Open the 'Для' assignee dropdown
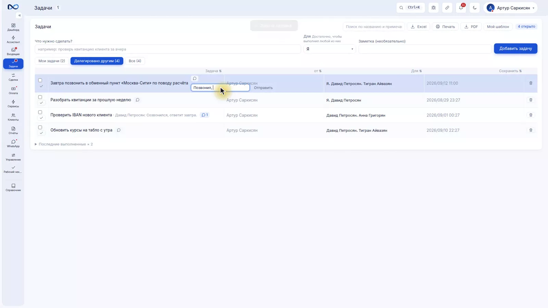Image resolution: width=548 pixels, height=308 pixels. pyautogui.click(x=329, y=49)
